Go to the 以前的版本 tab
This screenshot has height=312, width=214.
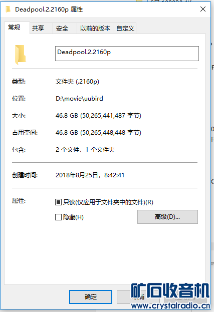point(95,28)
